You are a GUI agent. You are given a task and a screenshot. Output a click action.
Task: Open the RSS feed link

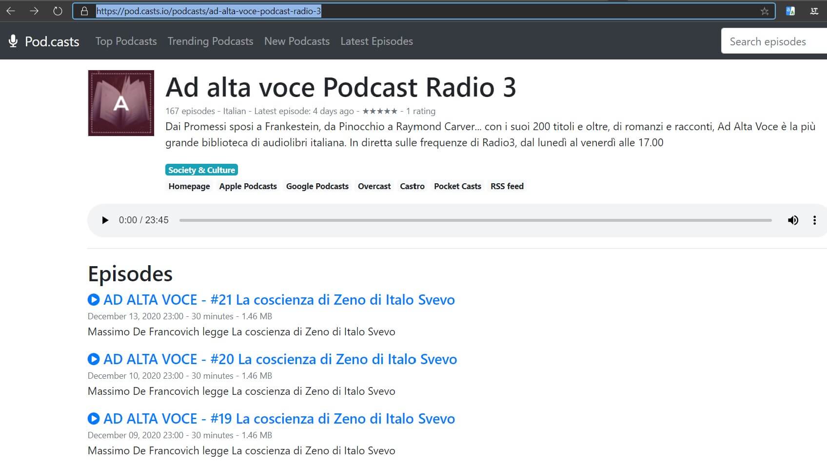tap(507, 186)
